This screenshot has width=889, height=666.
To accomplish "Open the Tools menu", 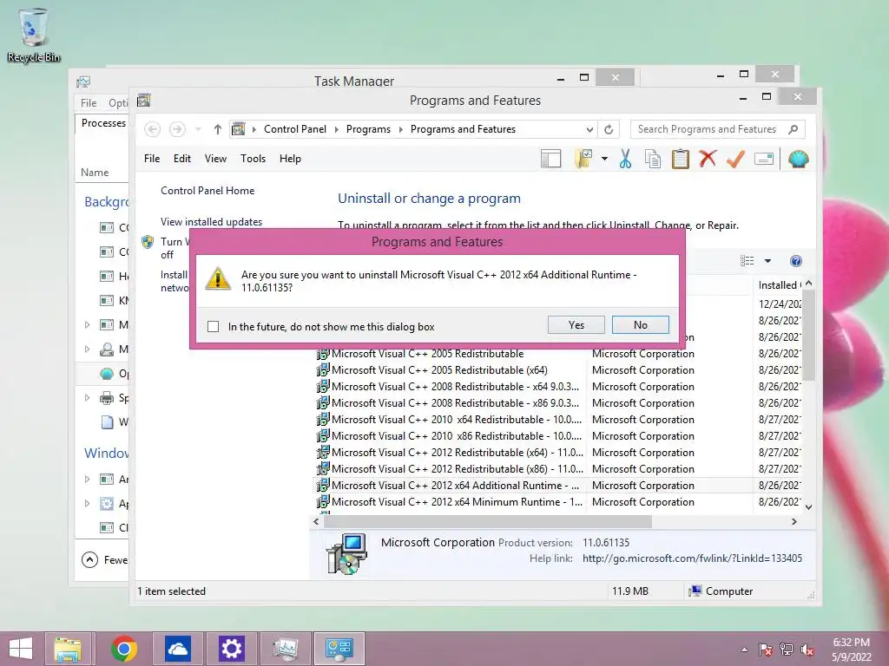I will point(253,159).
